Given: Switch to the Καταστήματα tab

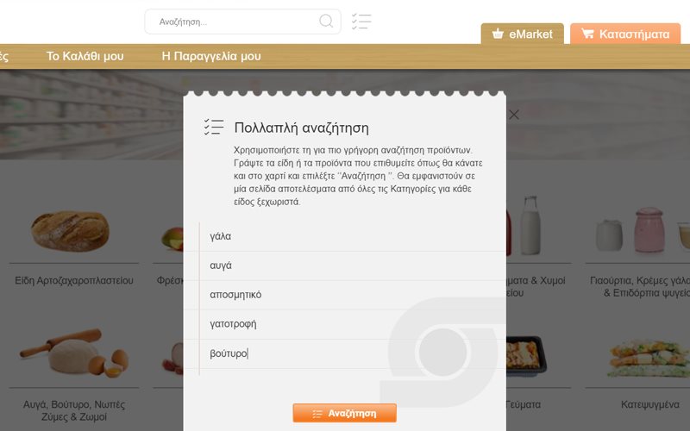Looking at the screenshot, I should 625,34.
